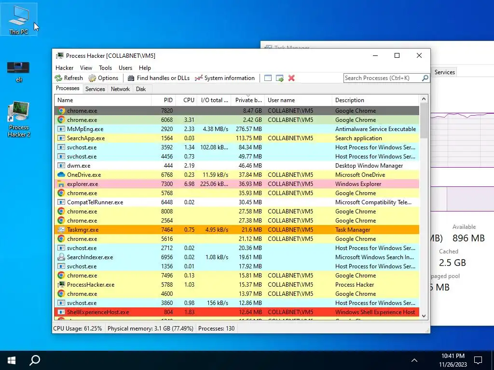Focus the Search Processes input field
The image size is (494, 370).
383,78
